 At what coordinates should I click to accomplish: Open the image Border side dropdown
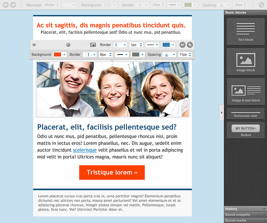120,45
